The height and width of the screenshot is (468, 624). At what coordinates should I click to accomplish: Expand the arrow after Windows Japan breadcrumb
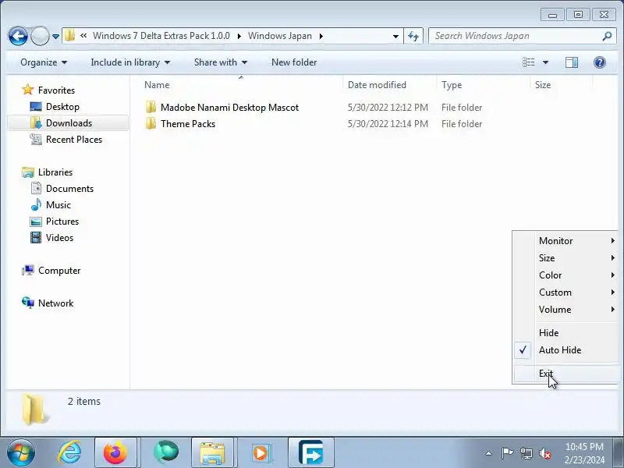point(321,36)
